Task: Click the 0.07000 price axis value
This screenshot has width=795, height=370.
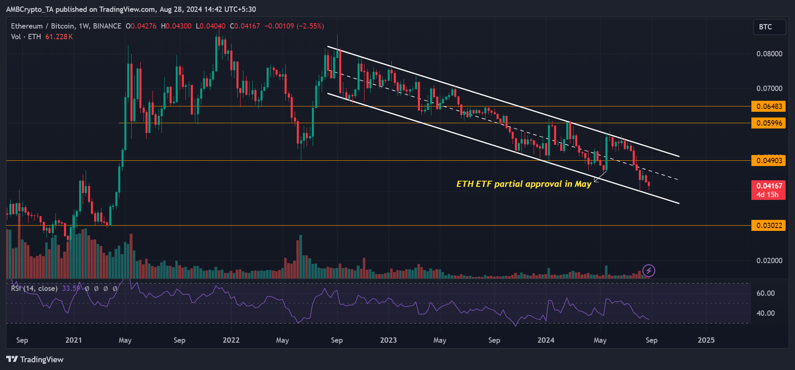Action: (769, 89)
